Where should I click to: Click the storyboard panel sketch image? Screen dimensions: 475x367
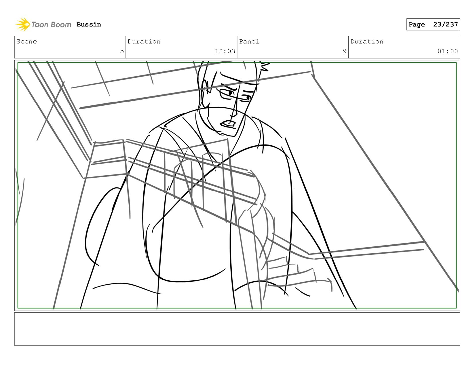[237, 185]
